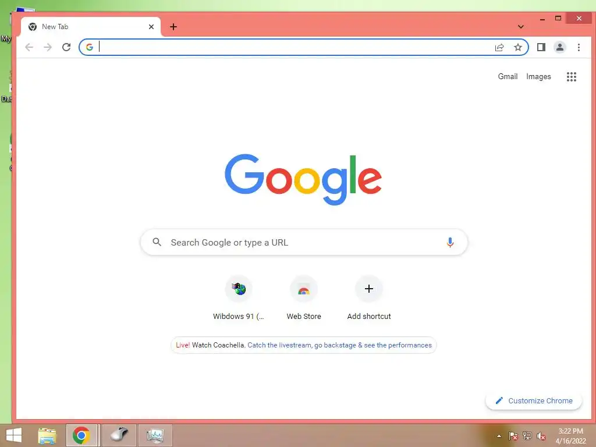Click the Action Center flag icon
Screen dimensions: 596x447
(x=513, y=435)
